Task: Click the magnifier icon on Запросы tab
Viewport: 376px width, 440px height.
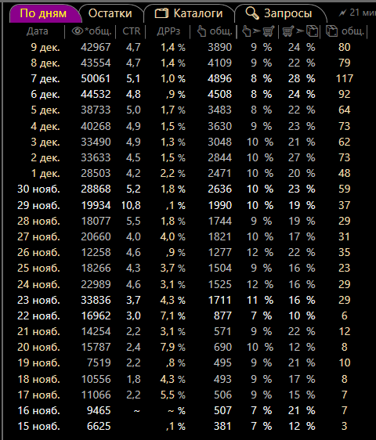Action: [x=252, y=13]
